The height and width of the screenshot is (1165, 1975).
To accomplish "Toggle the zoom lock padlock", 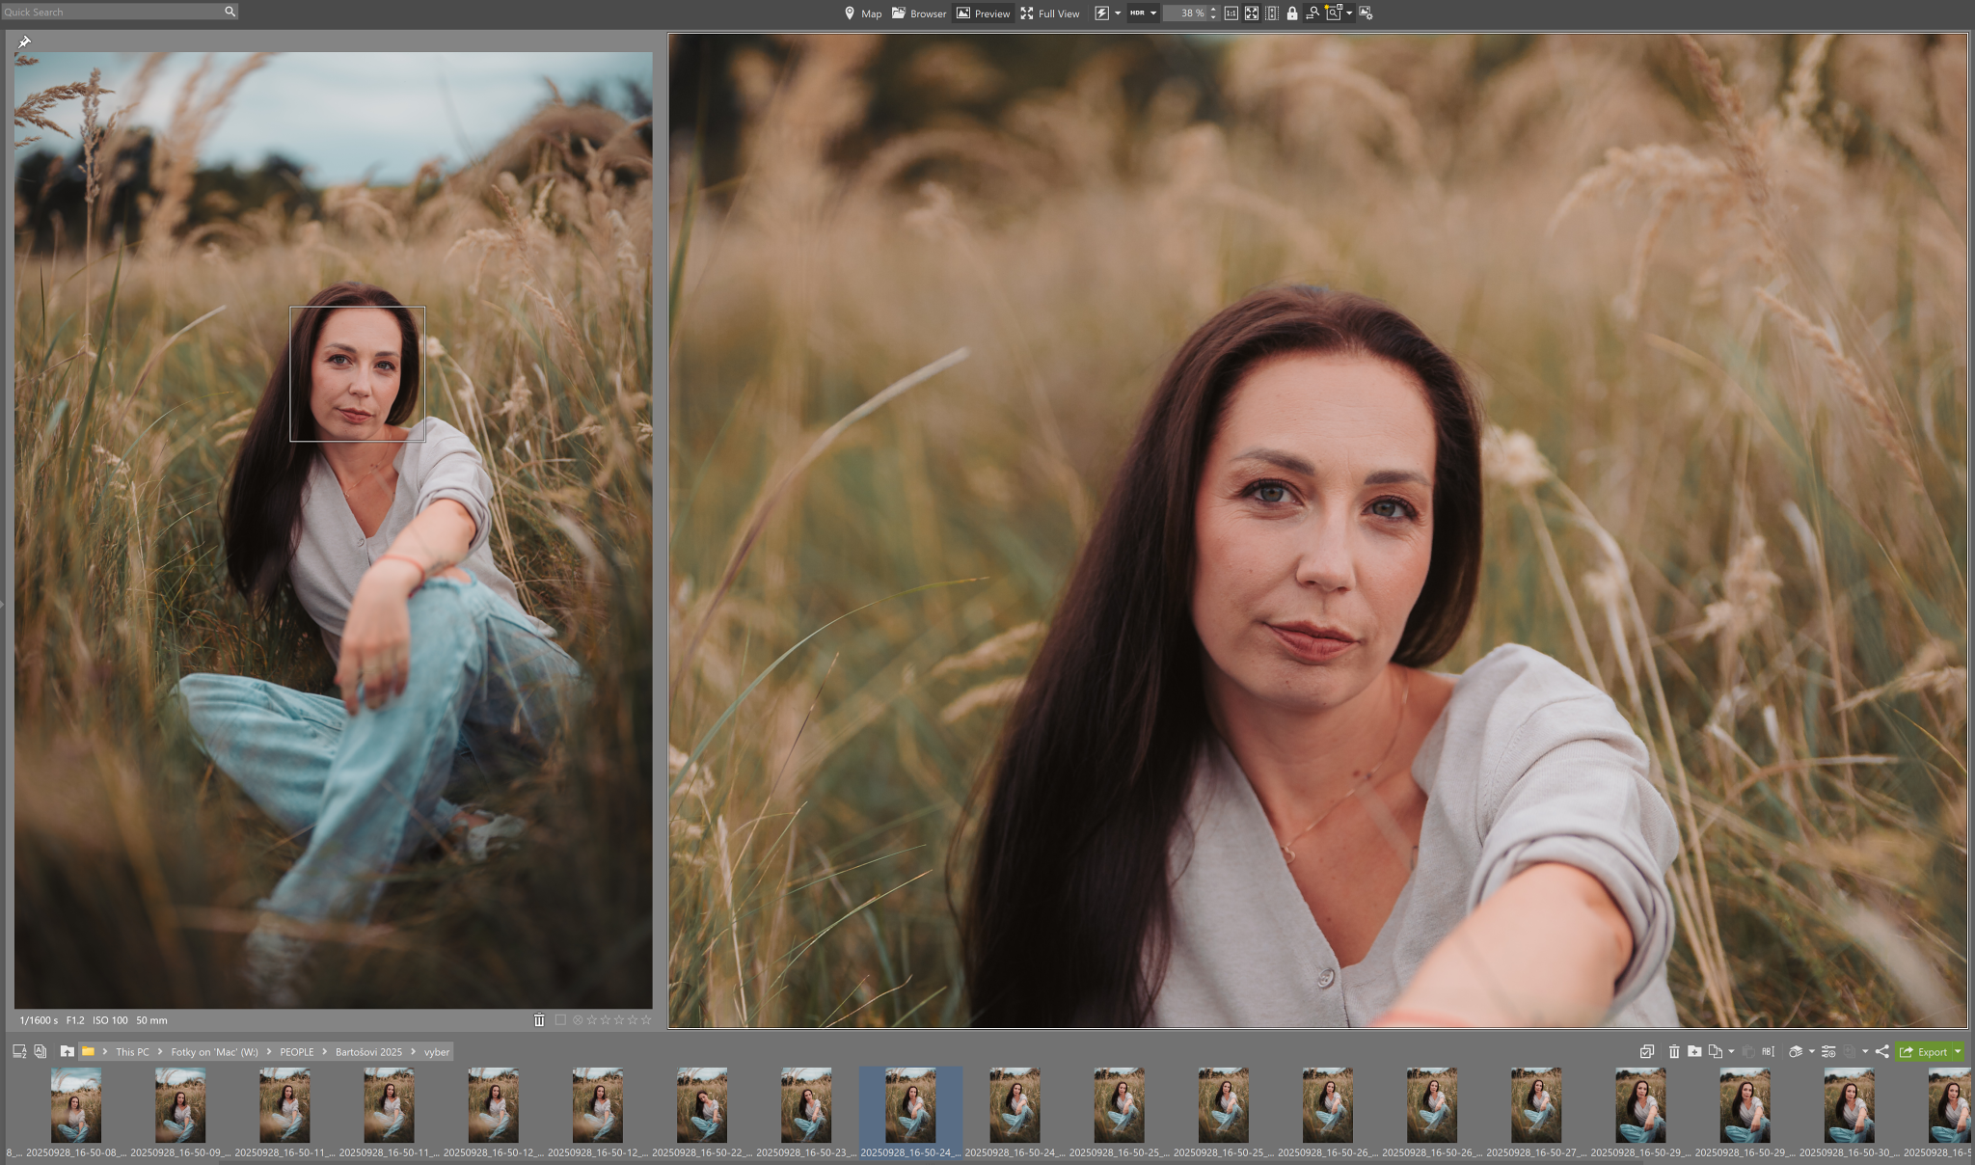I will 1292,14.
